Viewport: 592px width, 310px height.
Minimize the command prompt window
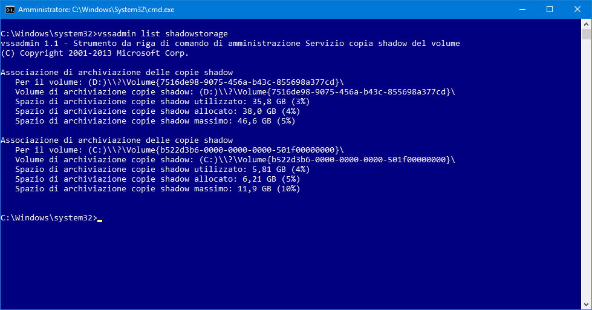click(x=521, y=10)
